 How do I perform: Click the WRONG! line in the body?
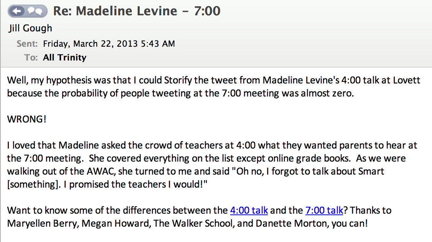[x=27, y=119]
